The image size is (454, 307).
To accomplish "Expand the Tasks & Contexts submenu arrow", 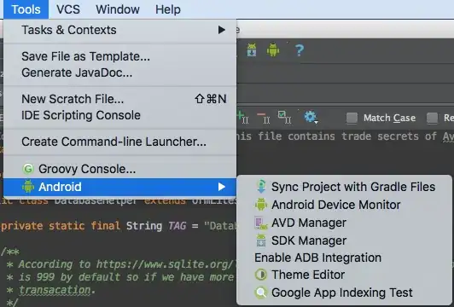I will tap(222, 30).
